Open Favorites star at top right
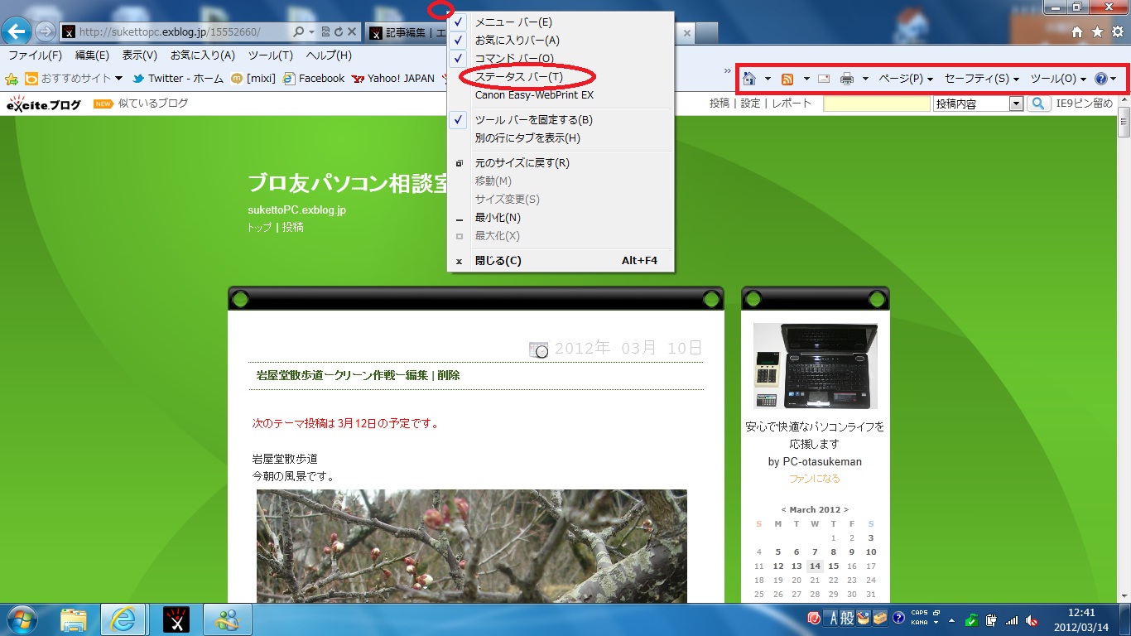 1097,31
